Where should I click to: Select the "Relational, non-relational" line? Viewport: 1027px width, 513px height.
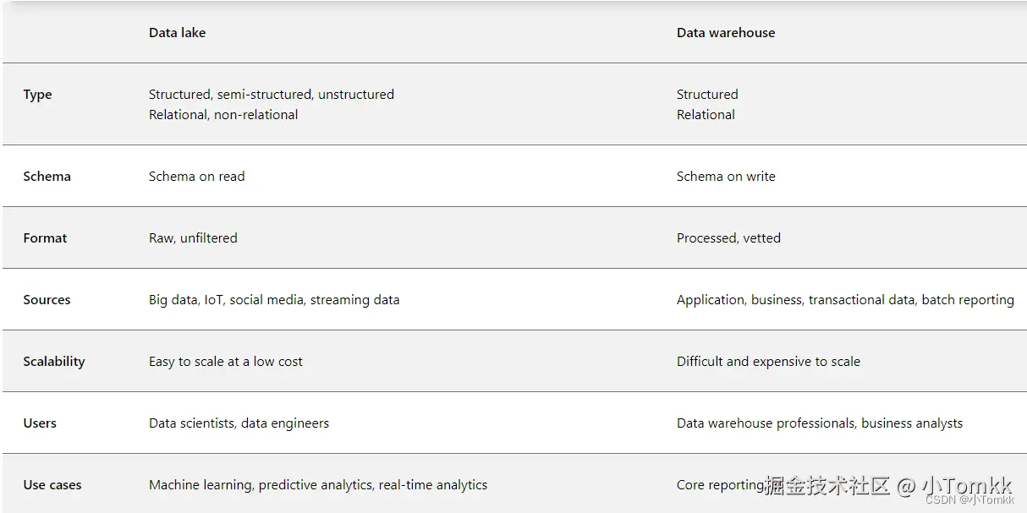tap(223, 115)
